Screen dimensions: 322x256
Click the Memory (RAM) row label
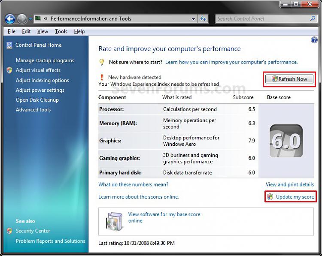click(x=118, y=123)
